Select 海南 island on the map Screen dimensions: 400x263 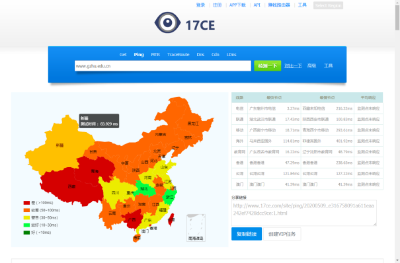[x=137, y=238]
